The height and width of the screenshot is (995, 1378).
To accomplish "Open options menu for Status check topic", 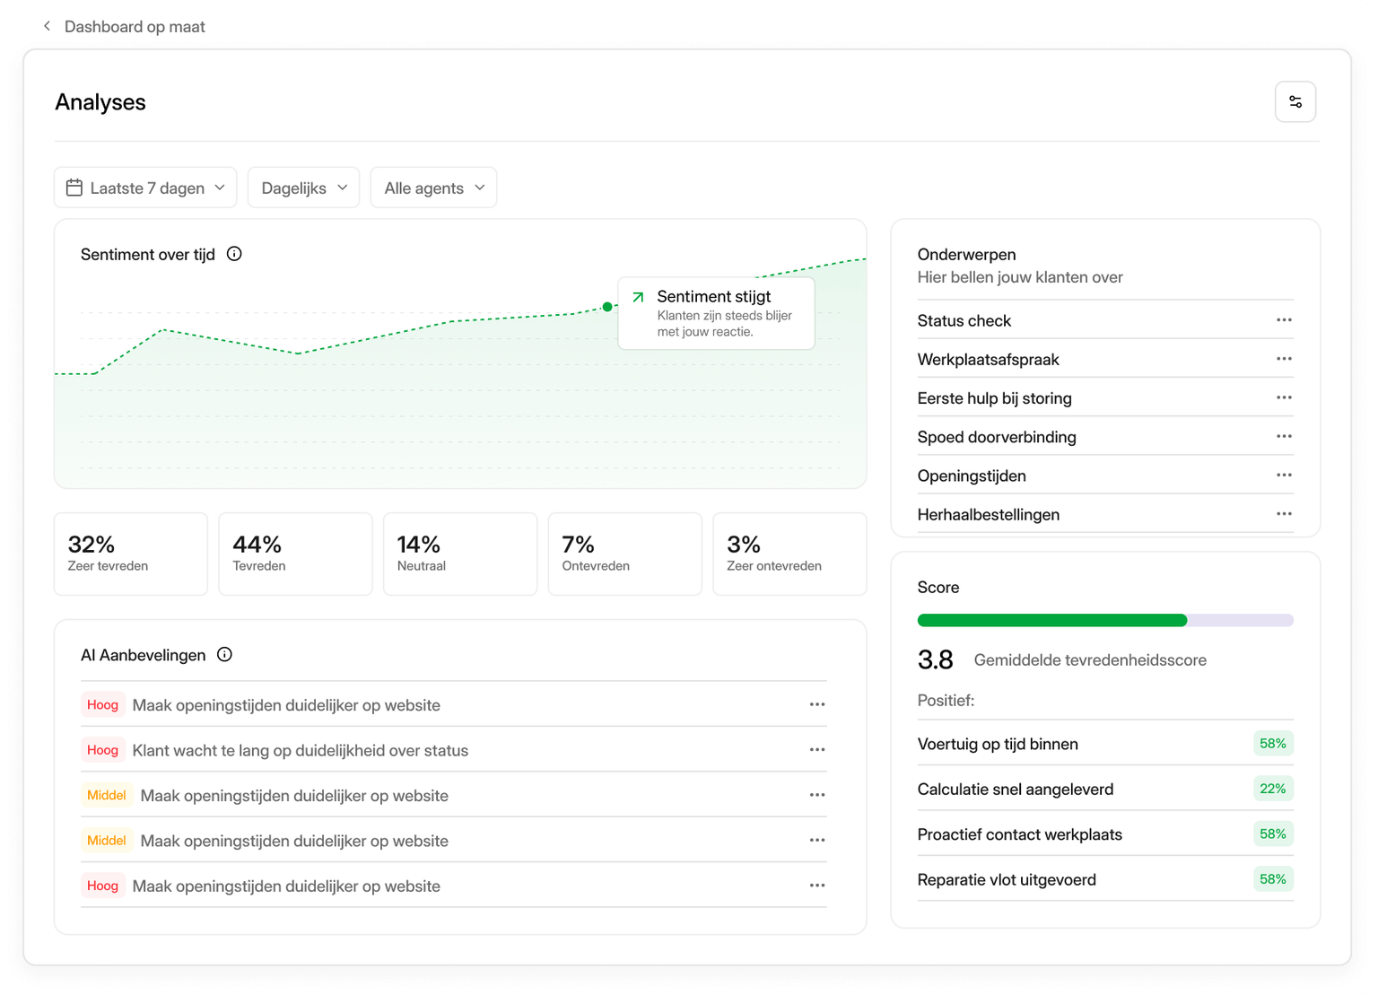I will pyautogui.click(x=1283, y=319).
